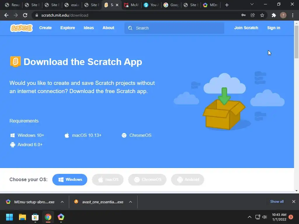This screenshot has width=299, height=224.
Task: Switch to the Google tab
Action: pos(171,5)
